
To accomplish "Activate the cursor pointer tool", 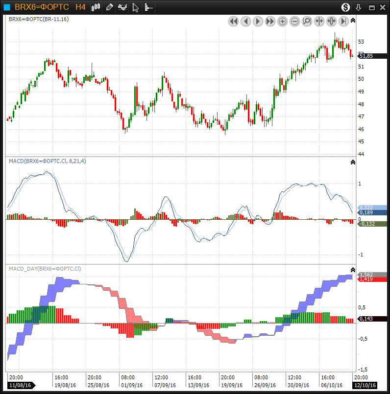I will [136, 7].
